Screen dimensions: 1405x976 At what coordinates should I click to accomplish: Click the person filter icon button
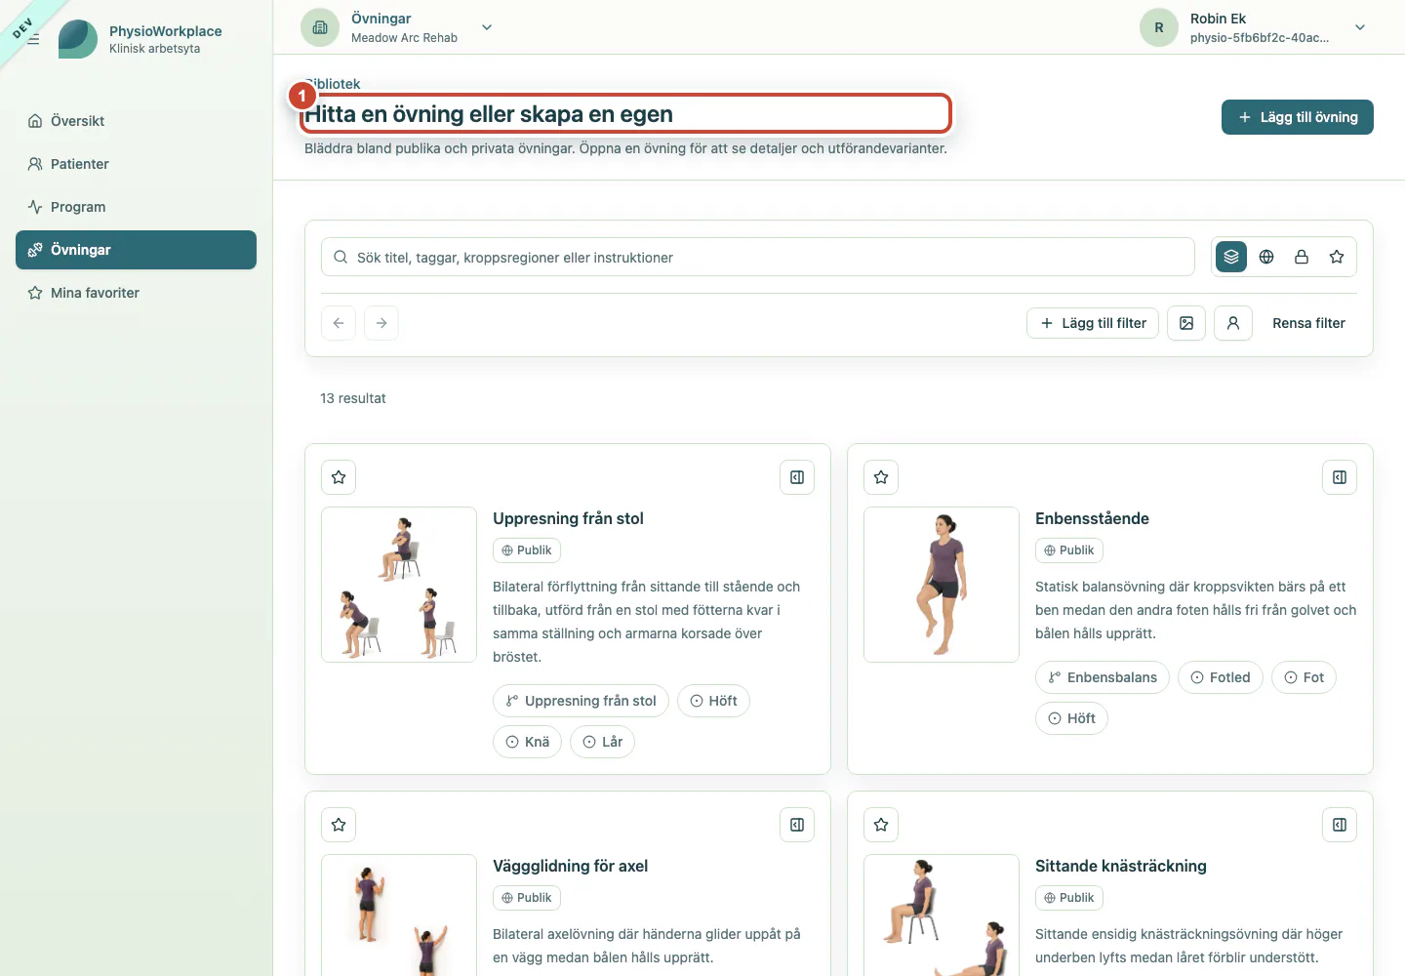click(1233, 323)
